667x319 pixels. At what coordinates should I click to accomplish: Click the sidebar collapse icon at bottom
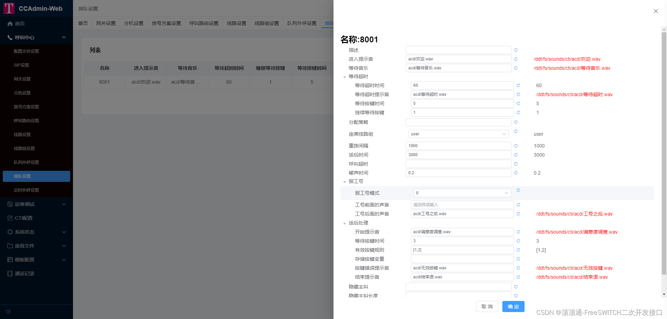[x=8, y=311]
